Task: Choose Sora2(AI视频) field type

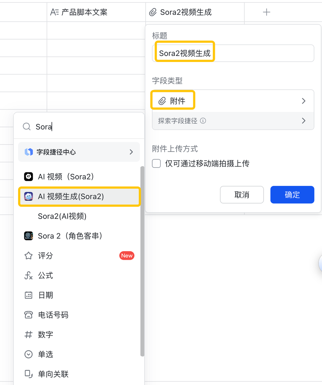Action: [x=79, y=216]
